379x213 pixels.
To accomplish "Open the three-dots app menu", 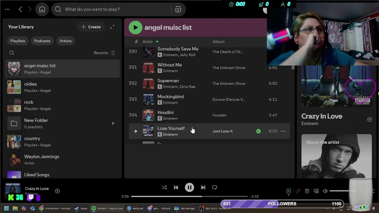I will 7,9.
